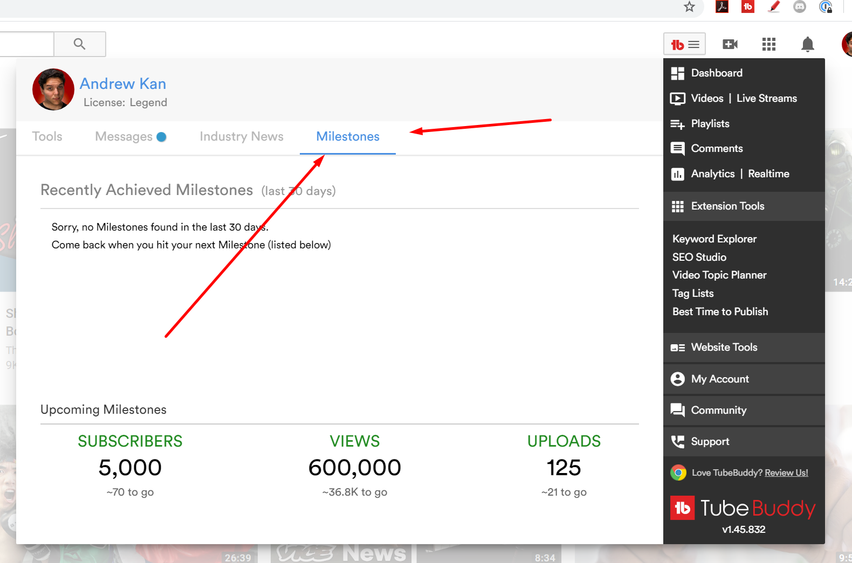
Task: Open Best Time to Publish
Action: [720, 312]
